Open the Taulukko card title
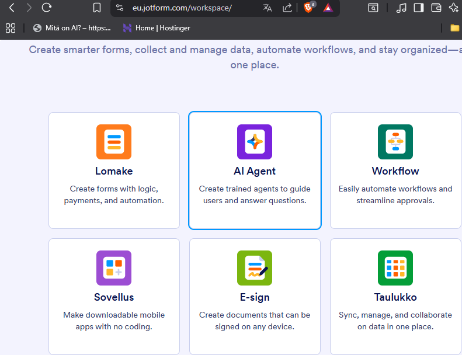Viewport: 462px width, 355px height. (x=395, y=297)
